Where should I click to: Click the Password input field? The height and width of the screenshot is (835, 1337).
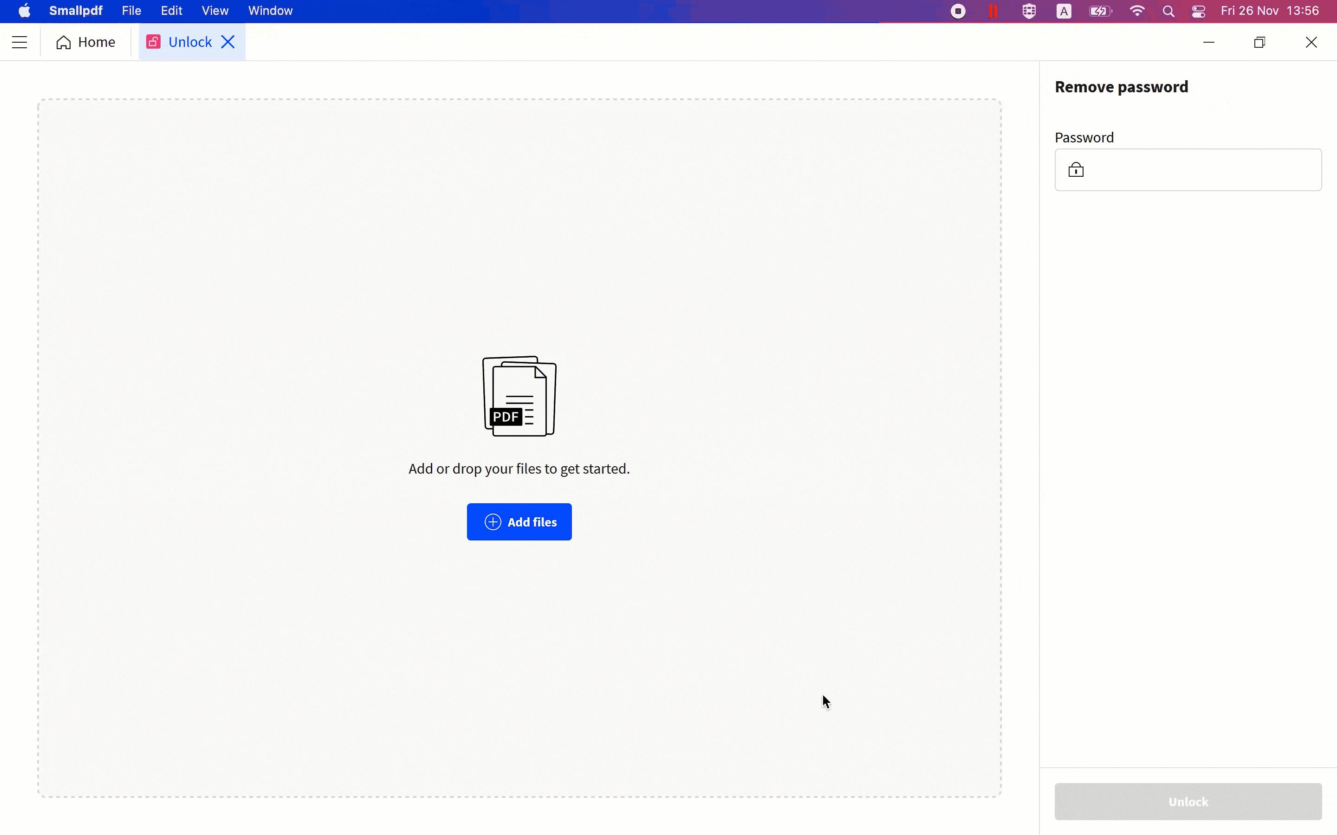click(x=1188, y=169)
